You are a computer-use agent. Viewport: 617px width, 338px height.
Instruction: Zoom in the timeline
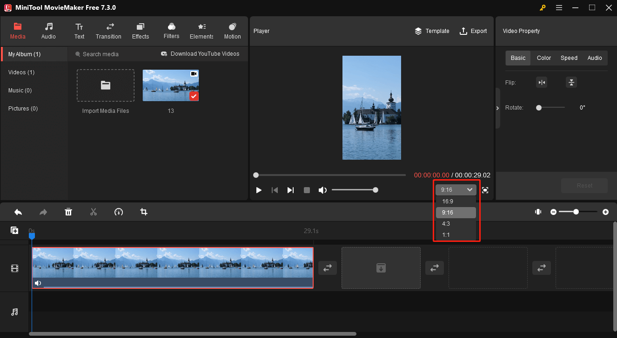(605, 212)
